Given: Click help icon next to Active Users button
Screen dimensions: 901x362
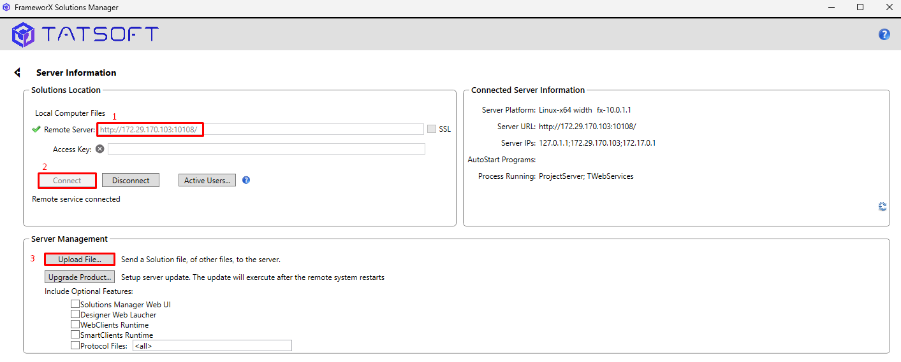Looking at the screenshot, I should [246, 180].
